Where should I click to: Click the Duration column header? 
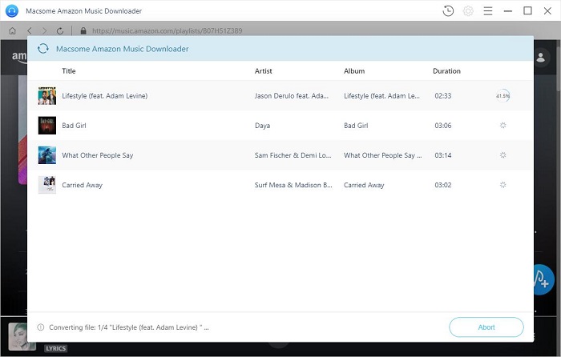[x=446, y=70]
